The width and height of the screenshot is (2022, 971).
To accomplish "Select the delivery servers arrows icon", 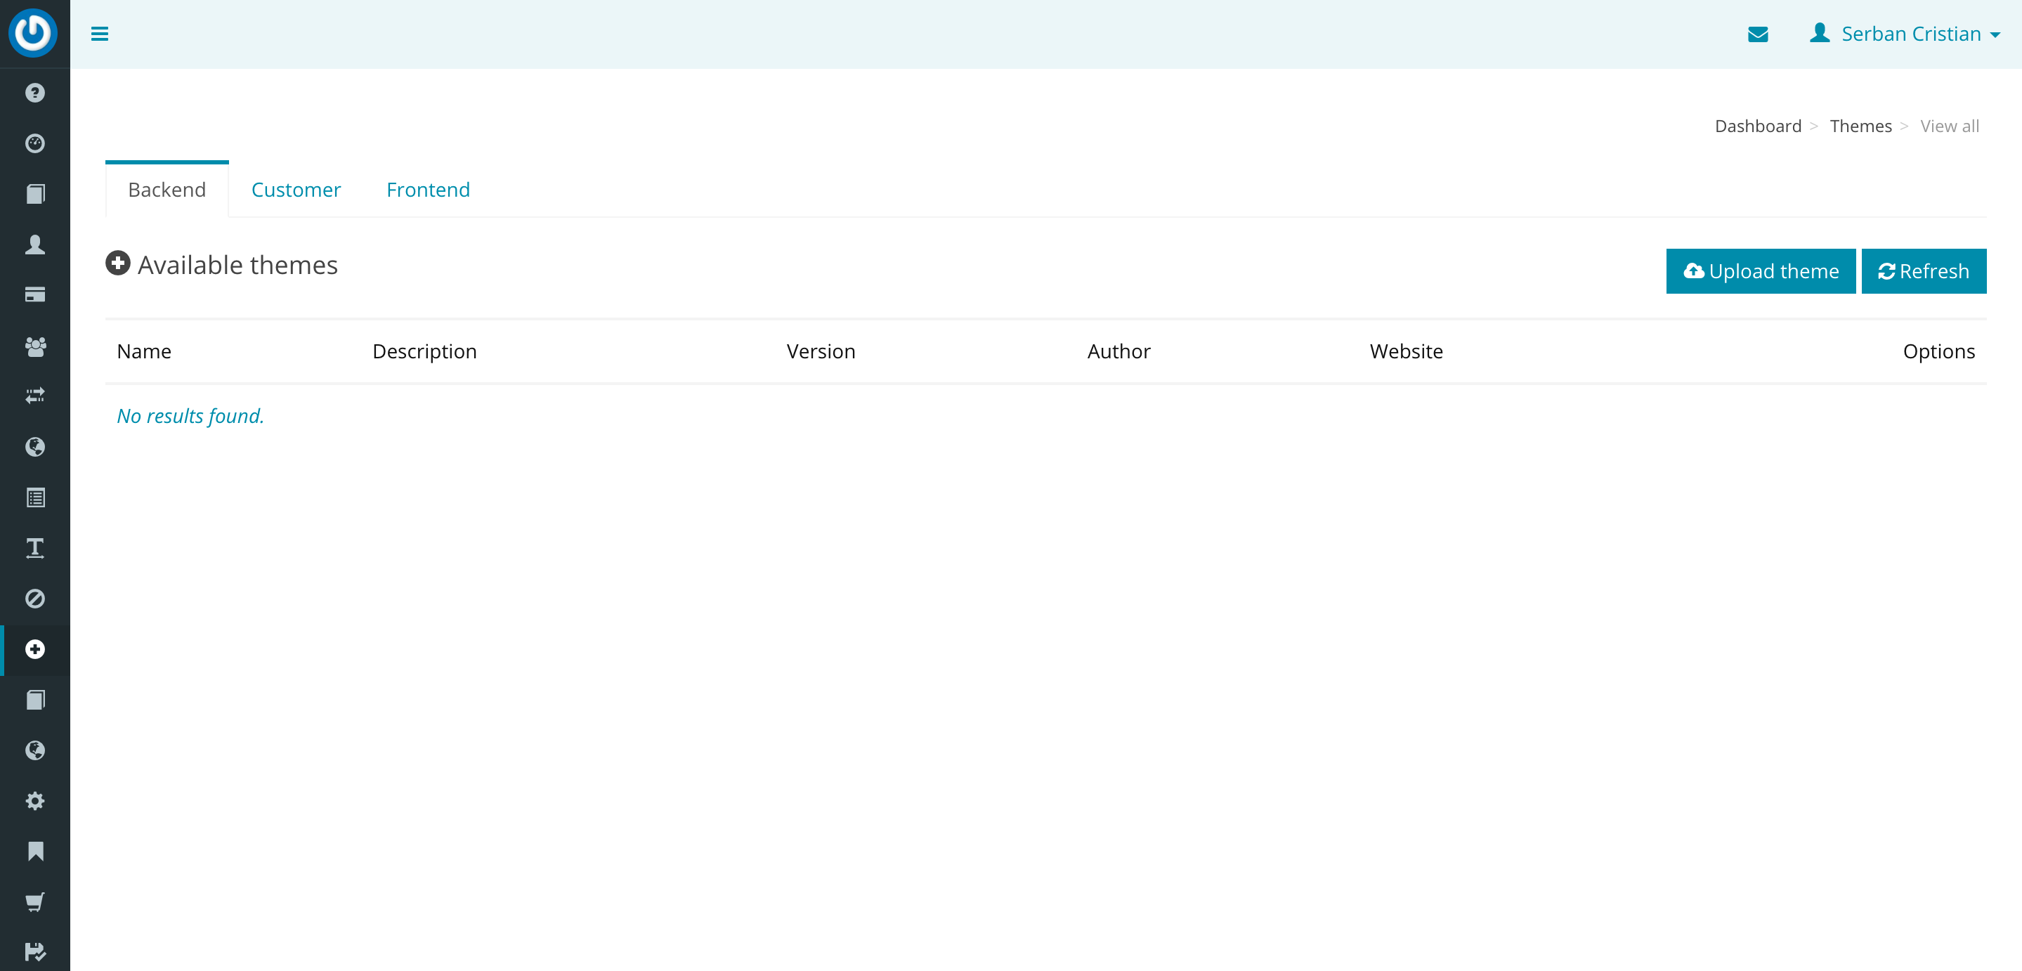I will 34,396.
